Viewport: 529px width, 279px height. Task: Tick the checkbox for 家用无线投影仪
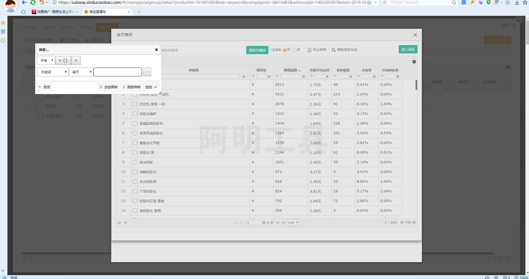click(135, 133)
